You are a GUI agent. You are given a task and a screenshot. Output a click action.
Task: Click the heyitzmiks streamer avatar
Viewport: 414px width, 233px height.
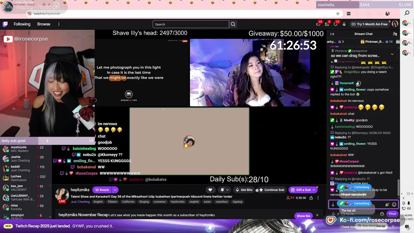click(62, 195)
